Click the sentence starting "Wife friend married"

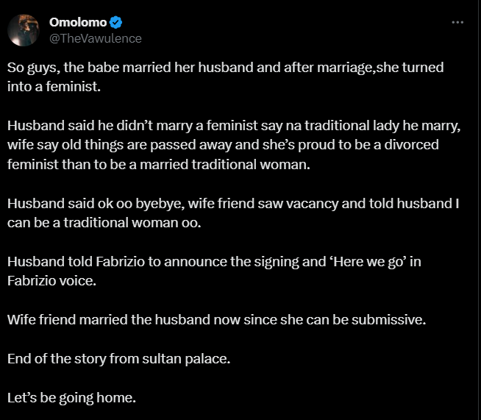[x=216, y=321]
